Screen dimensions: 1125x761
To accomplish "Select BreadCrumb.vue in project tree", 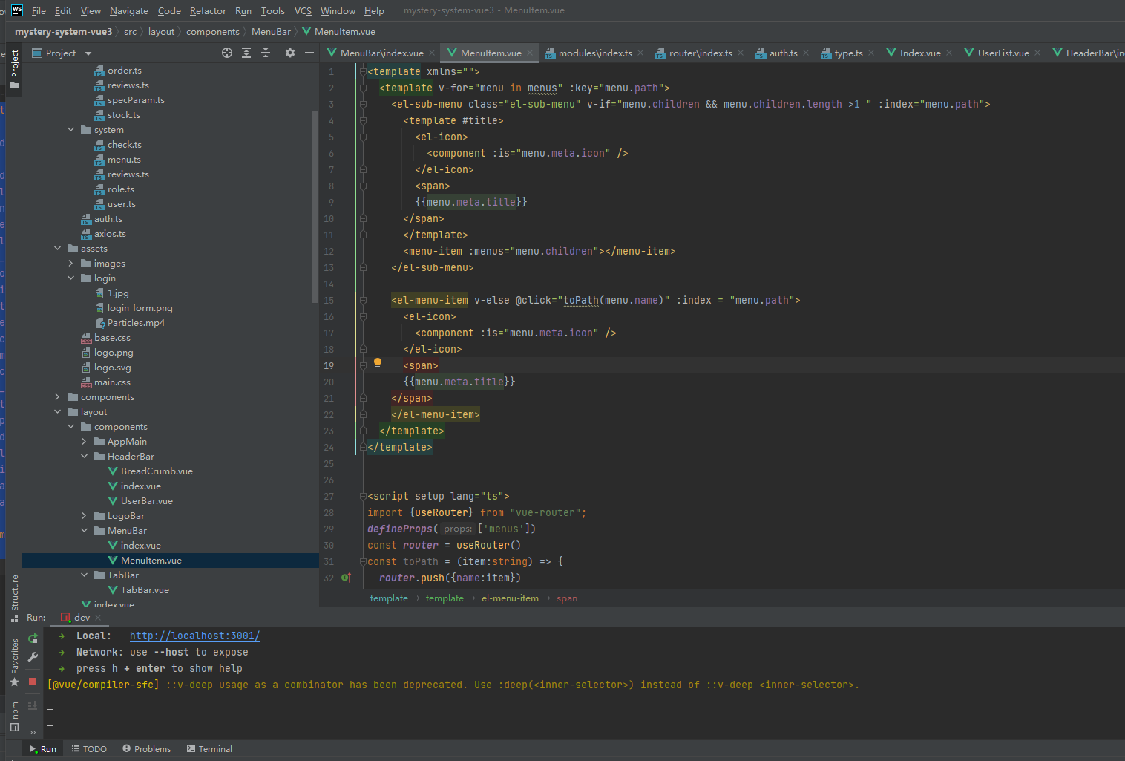I will [x=157, y=471].
